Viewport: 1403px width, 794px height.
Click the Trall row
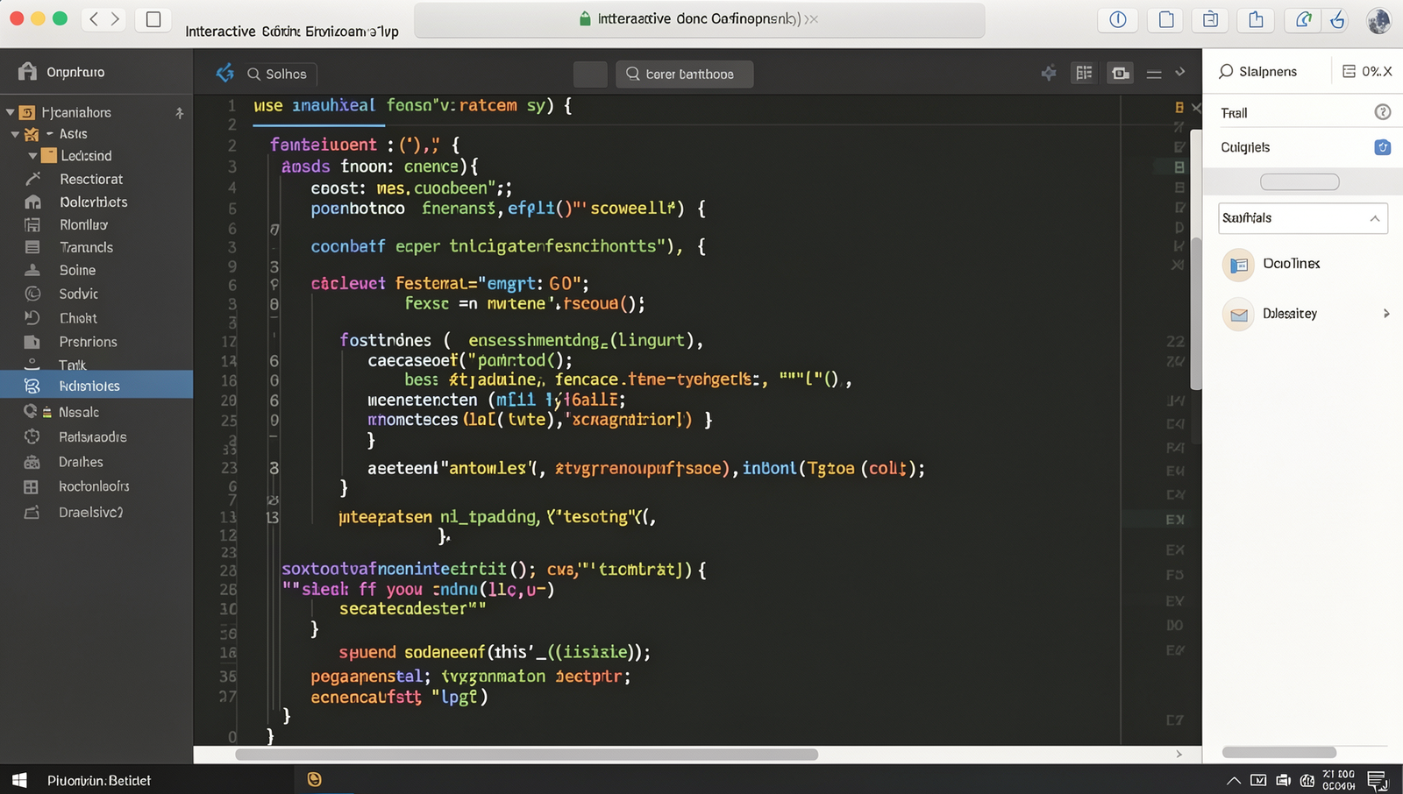pyautogui.click(x=1303, y=112)
